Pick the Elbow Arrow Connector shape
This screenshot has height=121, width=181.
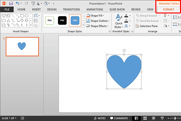[x=17, y=20]
